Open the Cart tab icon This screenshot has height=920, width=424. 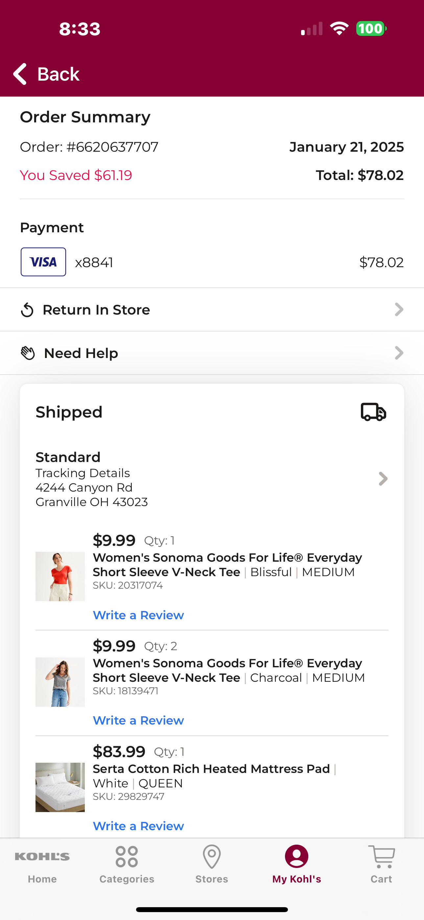381,857
